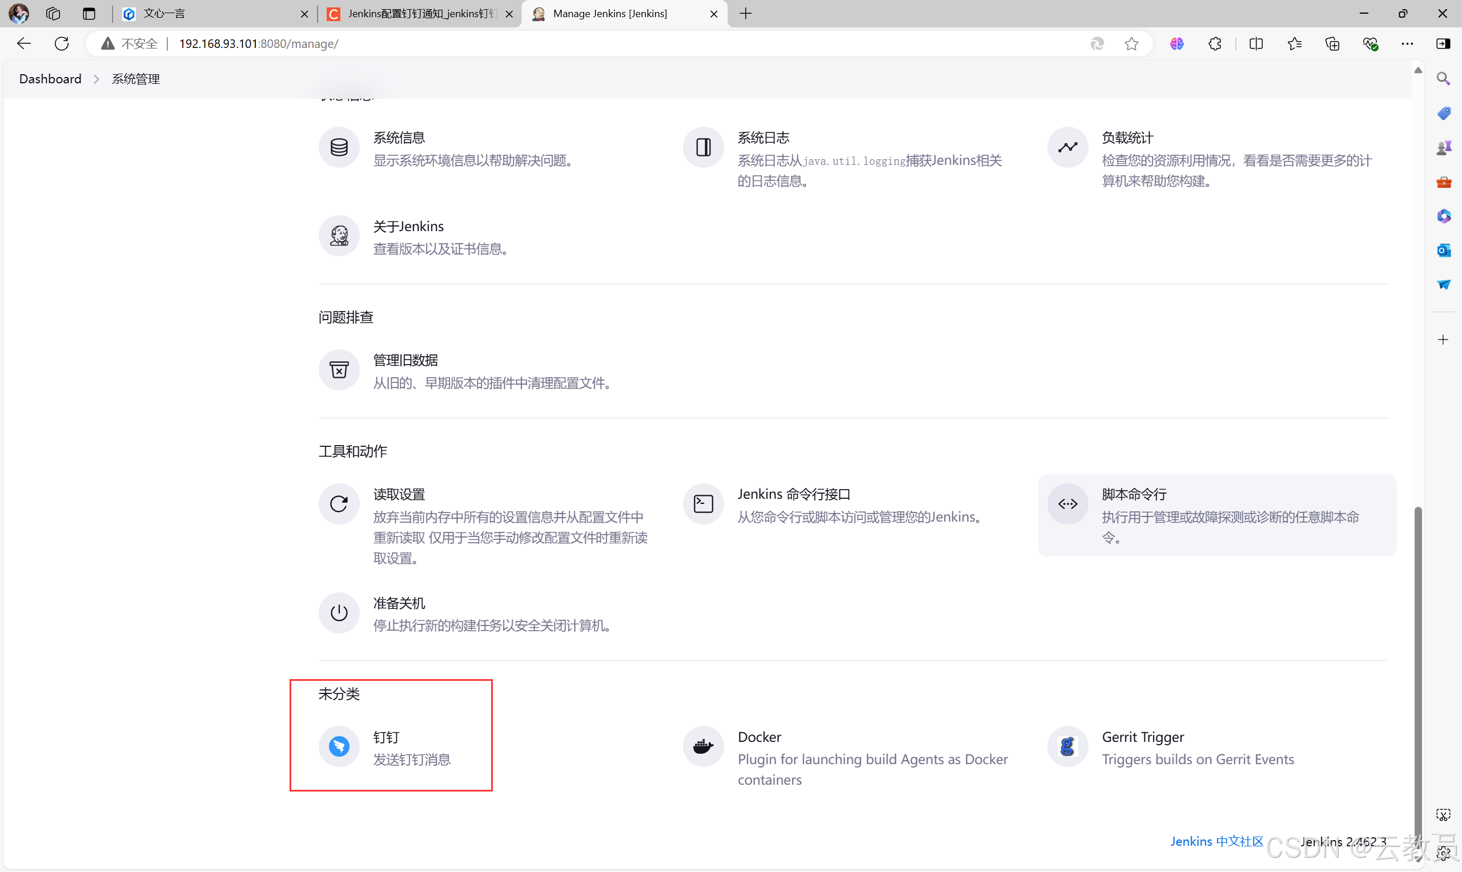This screenshot has height=872, width=1462.
Task: Open the sidebar search icon
Action: coord(1443,79)
